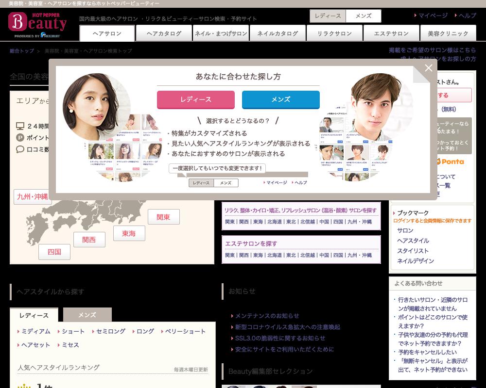Choose 九州・沖縄 region on the map
The width and height of the screenshot is (486, 388).
coord(32,196)
